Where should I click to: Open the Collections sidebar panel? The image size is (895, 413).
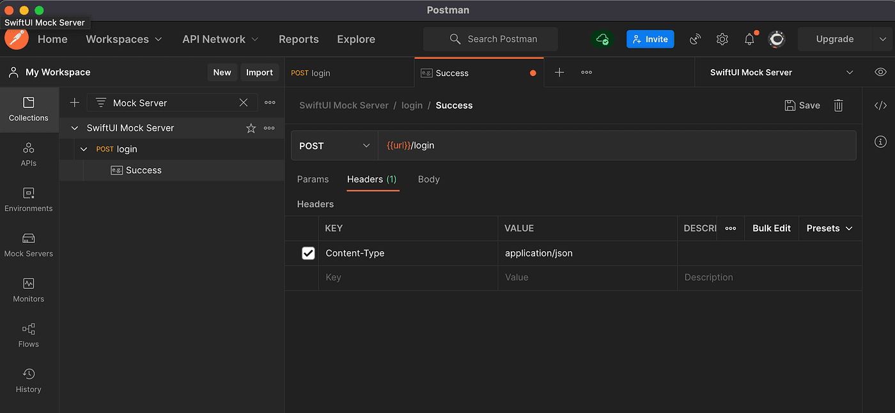click(29, 109)
